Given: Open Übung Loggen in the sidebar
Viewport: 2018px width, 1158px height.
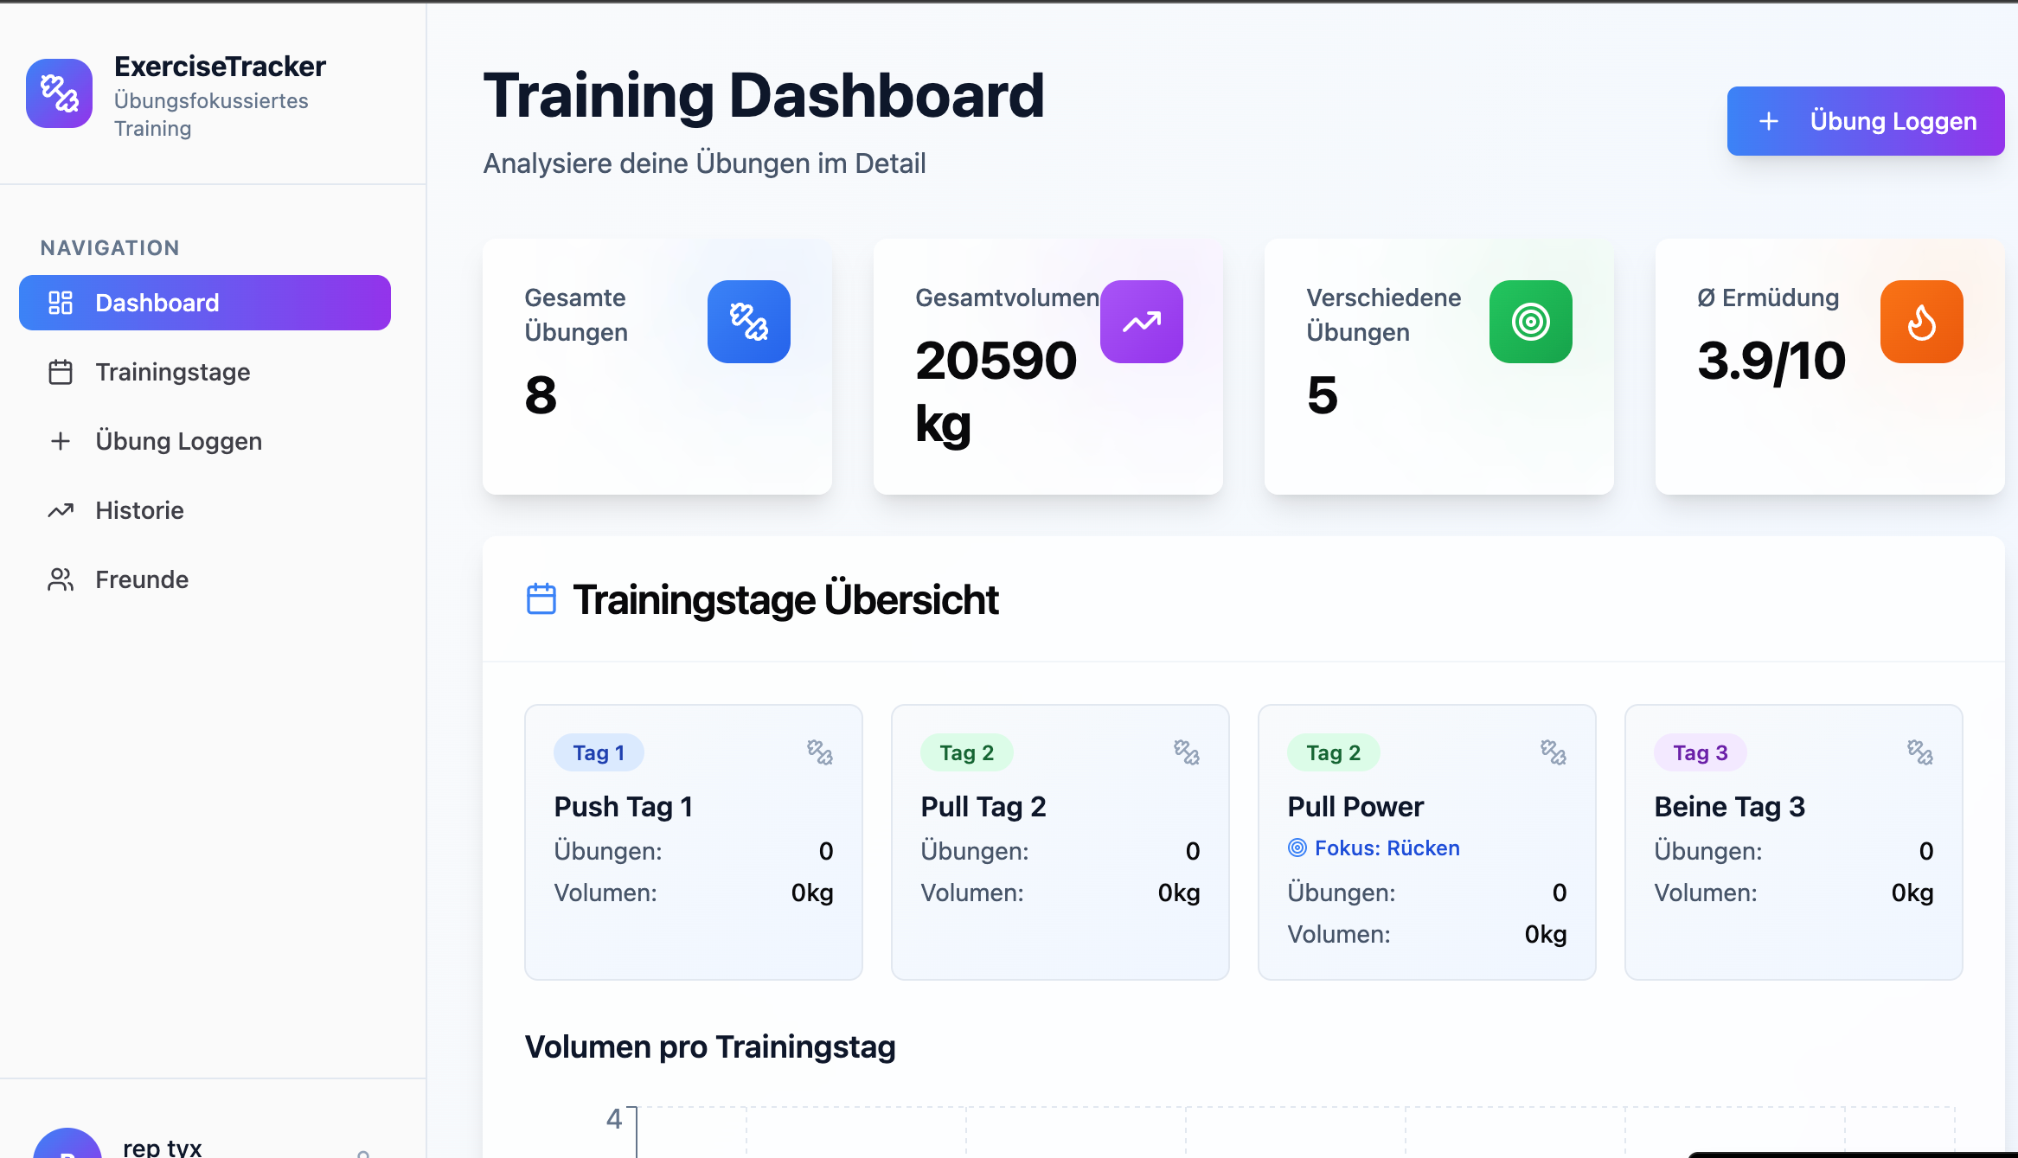Looking at the screenshot, I should [x=205, y=441].
